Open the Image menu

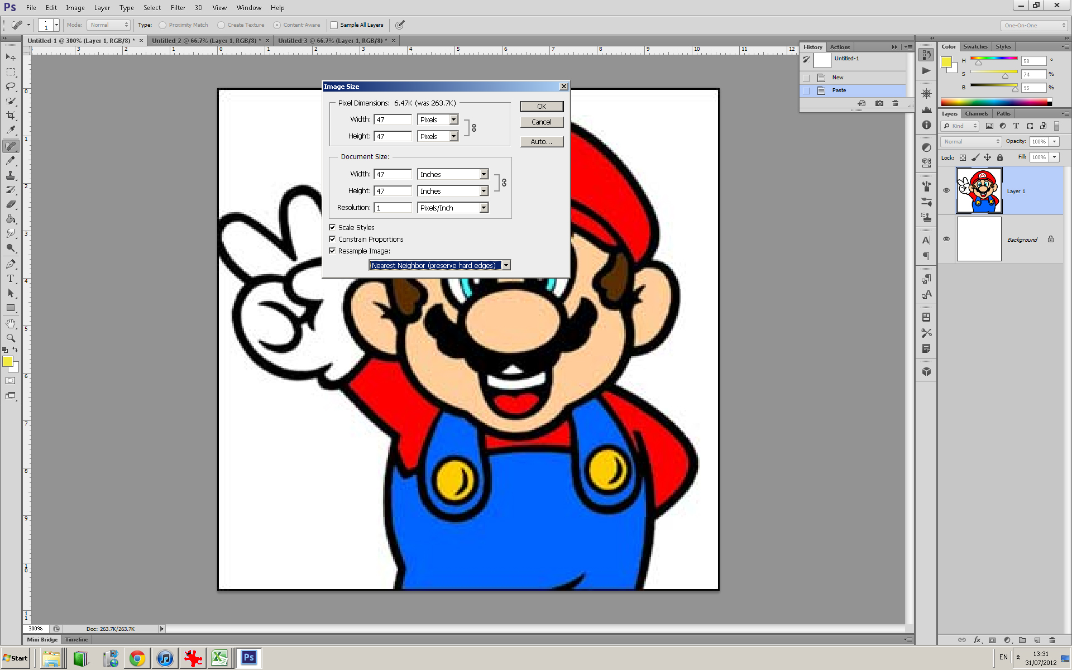coord(75,8)
